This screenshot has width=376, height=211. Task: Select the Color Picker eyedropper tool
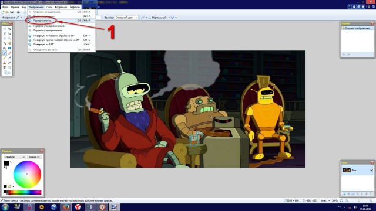(x=9, y=58)
